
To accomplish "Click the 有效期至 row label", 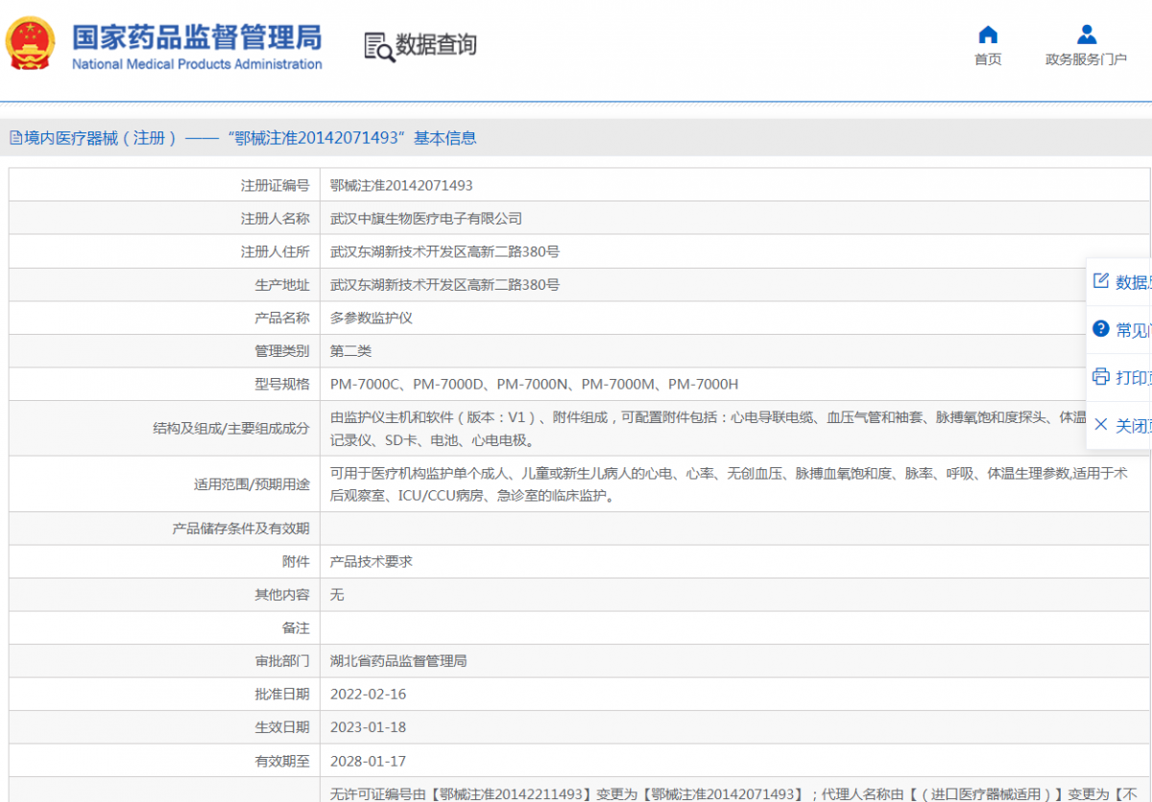I will point(281,761).
